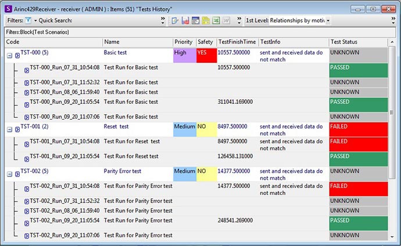Sort by the TestInfo column header
The width and height of the screenshot is (401, 246).
pyautogui.click(x=294, y=42)
